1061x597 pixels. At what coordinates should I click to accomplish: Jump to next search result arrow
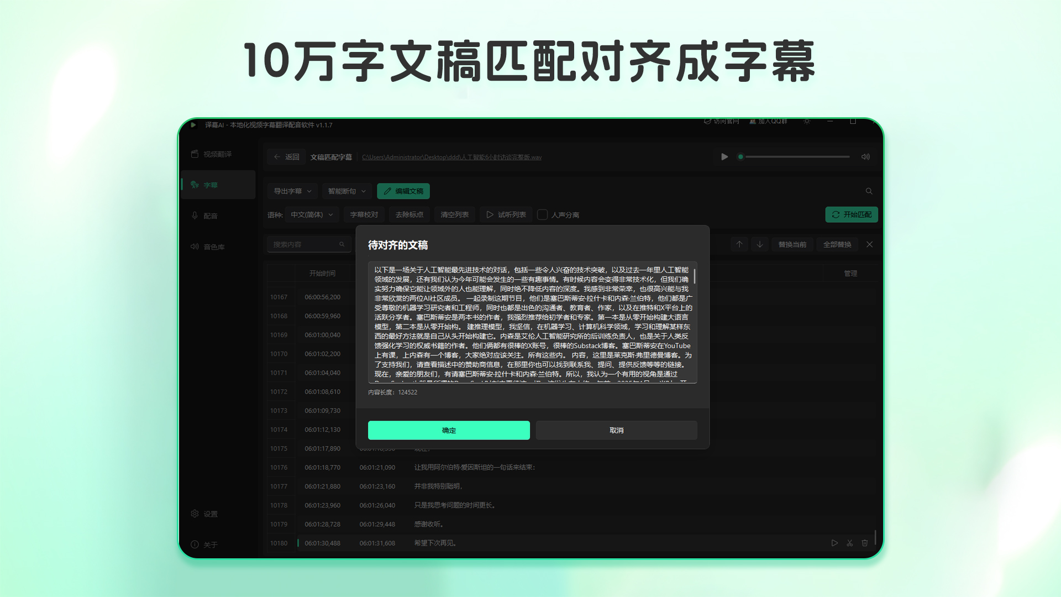pyautogui.click(x=760, y=244)
